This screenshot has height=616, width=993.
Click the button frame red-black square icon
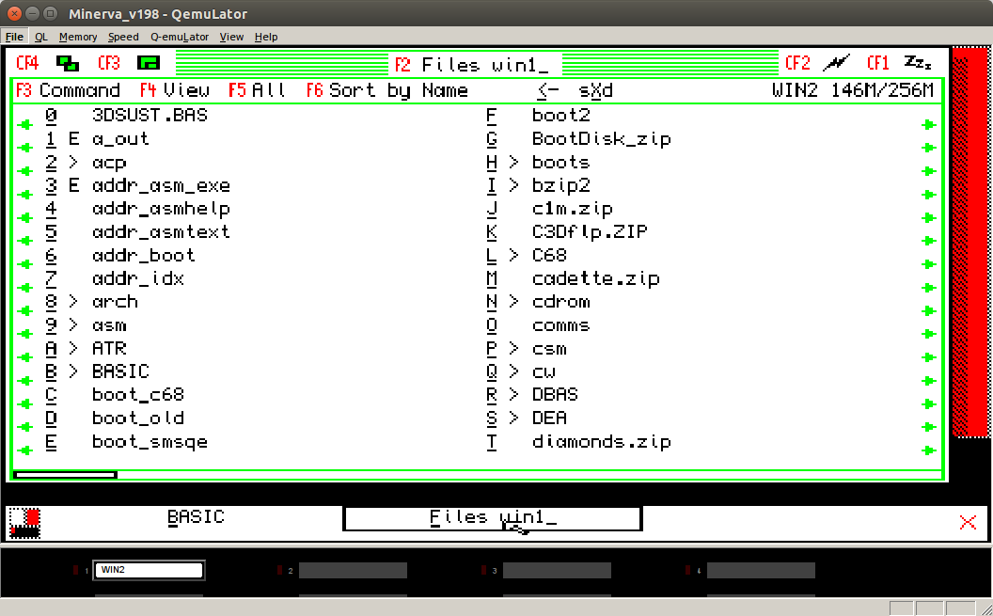pyautogui.click(x=25, y=524)
